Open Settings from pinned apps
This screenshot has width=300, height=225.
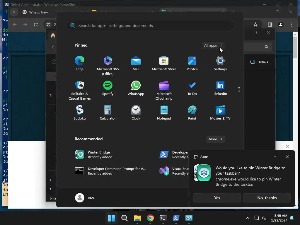coord(220,64)
